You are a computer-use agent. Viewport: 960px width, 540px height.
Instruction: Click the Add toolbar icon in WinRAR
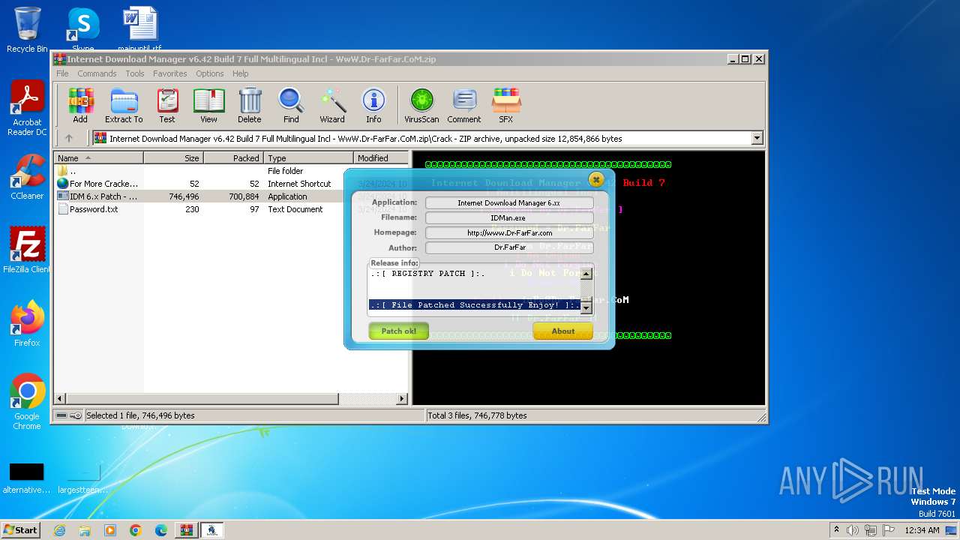tap(80, 105)
